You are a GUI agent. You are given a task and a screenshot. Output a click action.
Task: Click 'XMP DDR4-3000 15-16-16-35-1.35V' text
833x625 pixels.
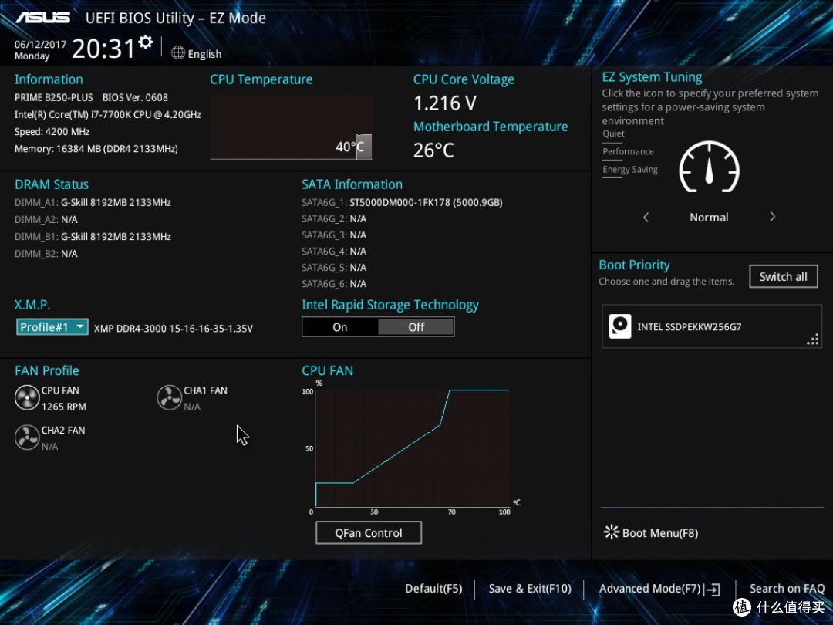pos(174,329)
